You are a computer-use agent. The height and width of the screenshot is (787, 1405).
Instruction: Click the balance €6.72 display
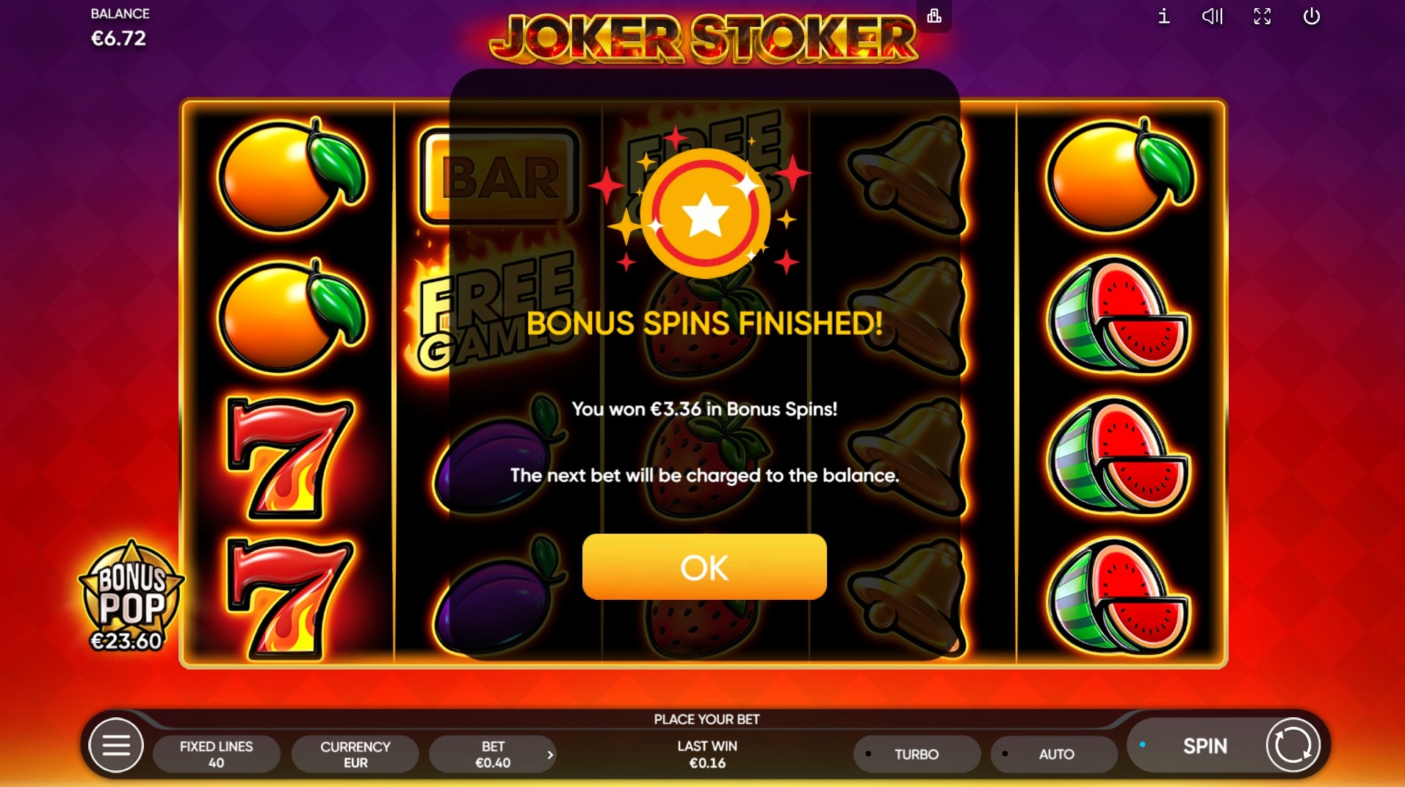[119, 28]
